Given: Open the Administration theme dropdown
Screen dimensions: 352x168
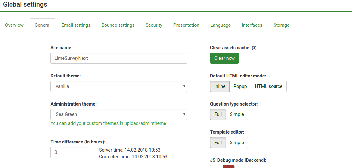Looking at the screenshot, I should click(119, 114).
